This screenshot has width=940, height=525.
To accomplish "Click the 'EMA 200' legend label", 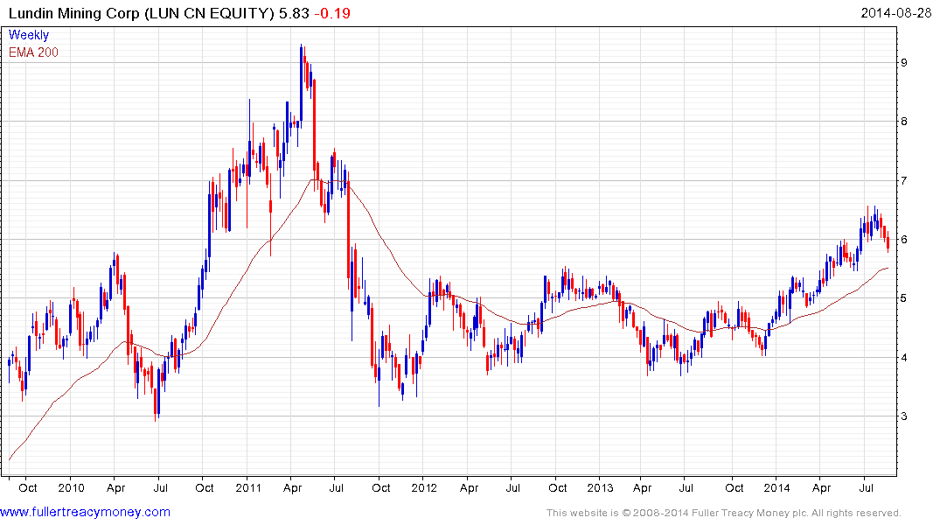I will 33,52.
